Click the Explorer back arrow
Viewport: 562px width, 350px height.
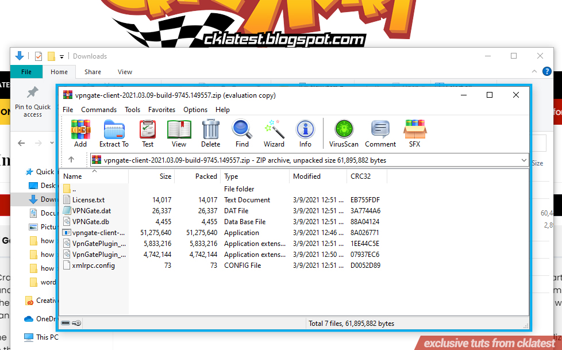(21, 144)
